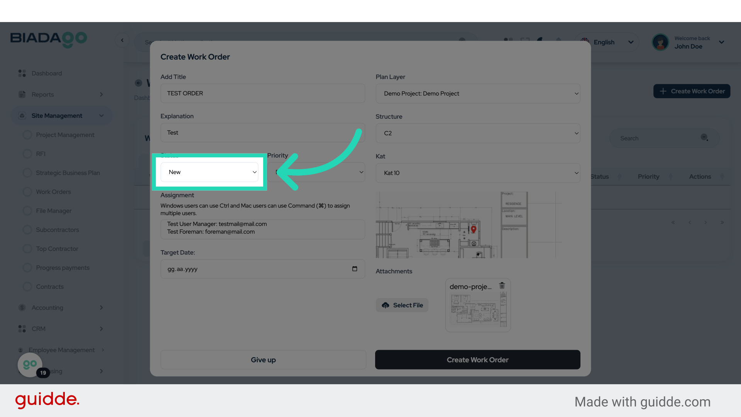Open the Status dropdown showing New
The height and width of the screenshot is (417, 741).
(210, 172)
